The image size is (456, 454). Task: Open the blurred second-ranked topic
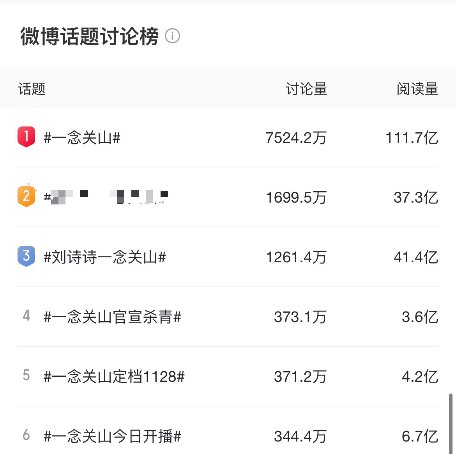tap(106, 197)
